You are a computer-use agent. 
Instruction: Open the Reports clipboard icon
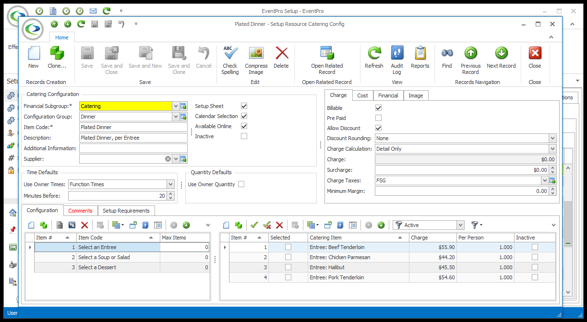(x=420, y=53)
